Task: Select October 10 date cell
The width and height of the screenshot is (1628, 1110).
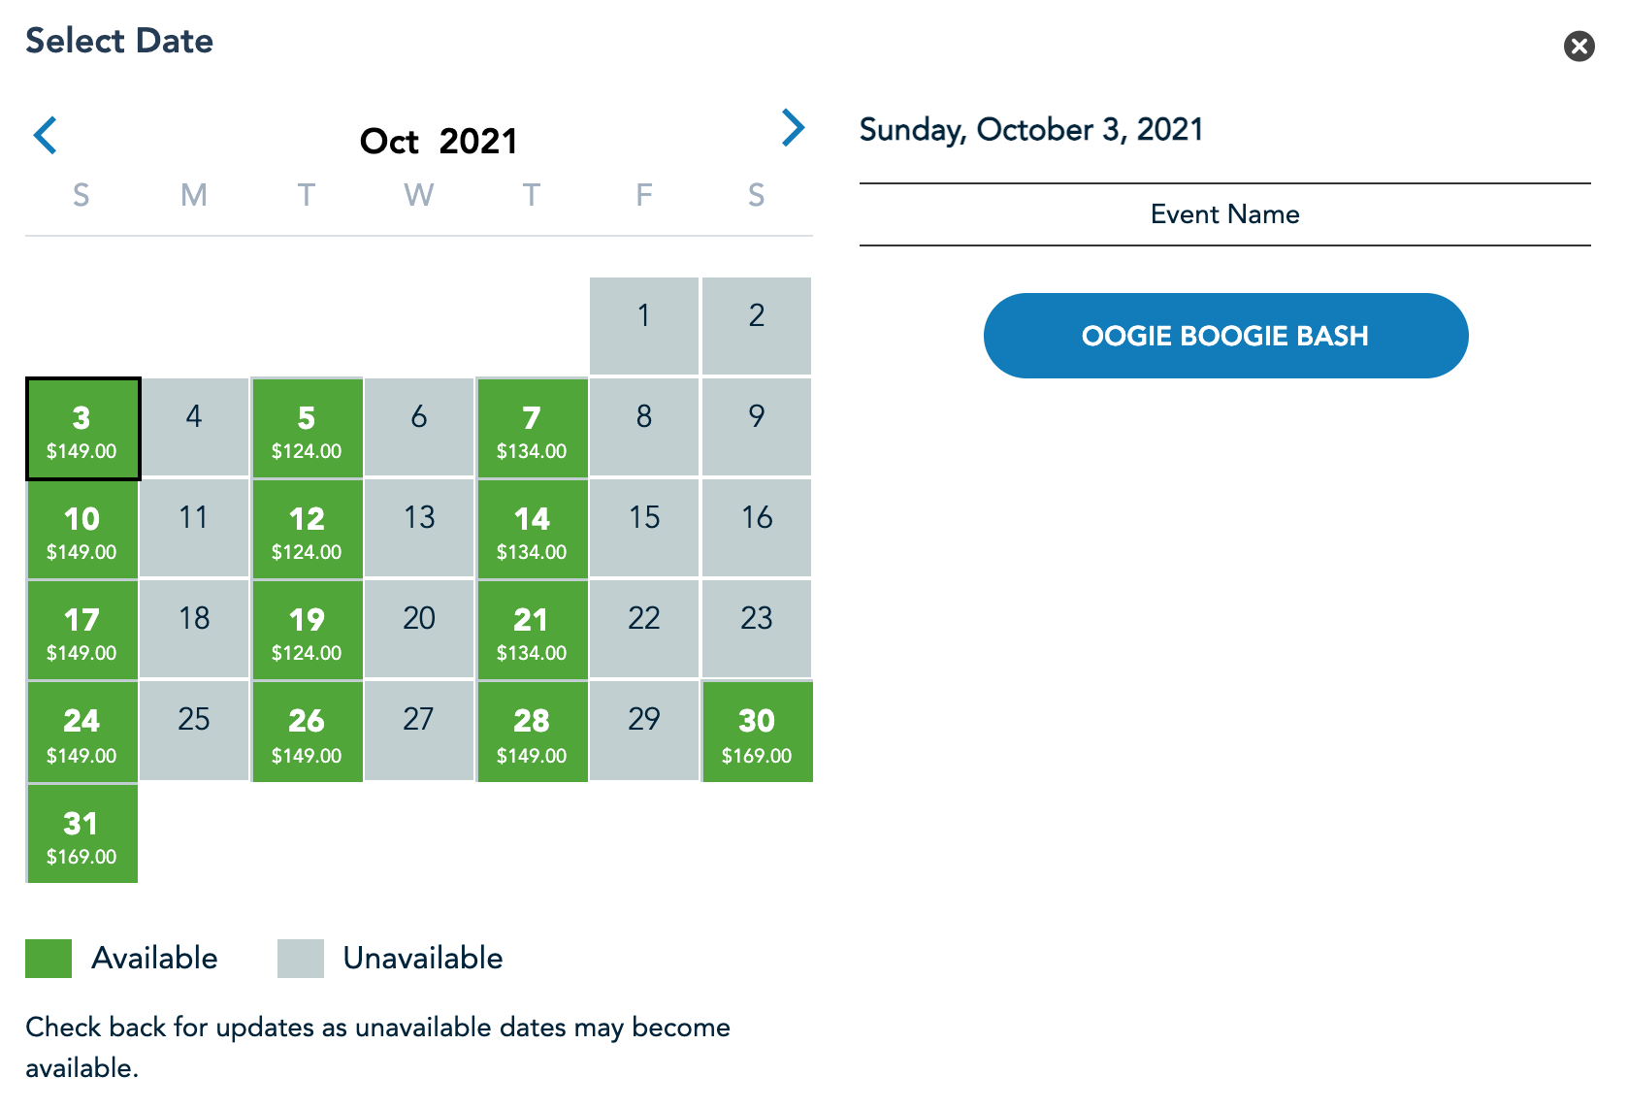Action: (x=82, y=531)
